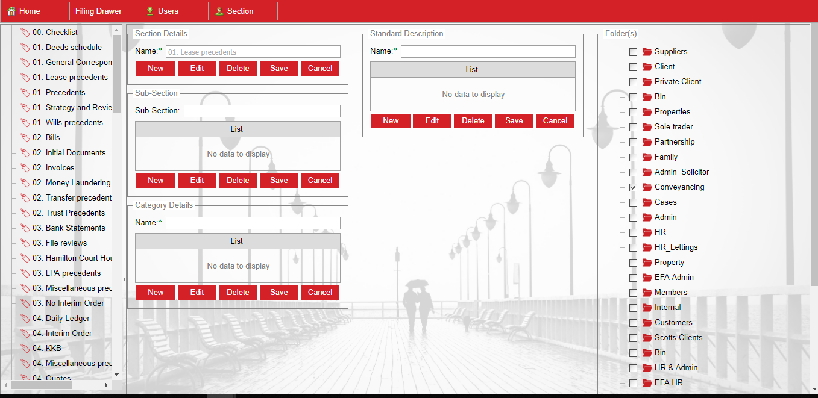Image resolution: width=818 pixels, height=398 pixels.
Task: Enable the Admin_Solicitor checkbox
Action: pyautogui.click(x=633, y=172)
